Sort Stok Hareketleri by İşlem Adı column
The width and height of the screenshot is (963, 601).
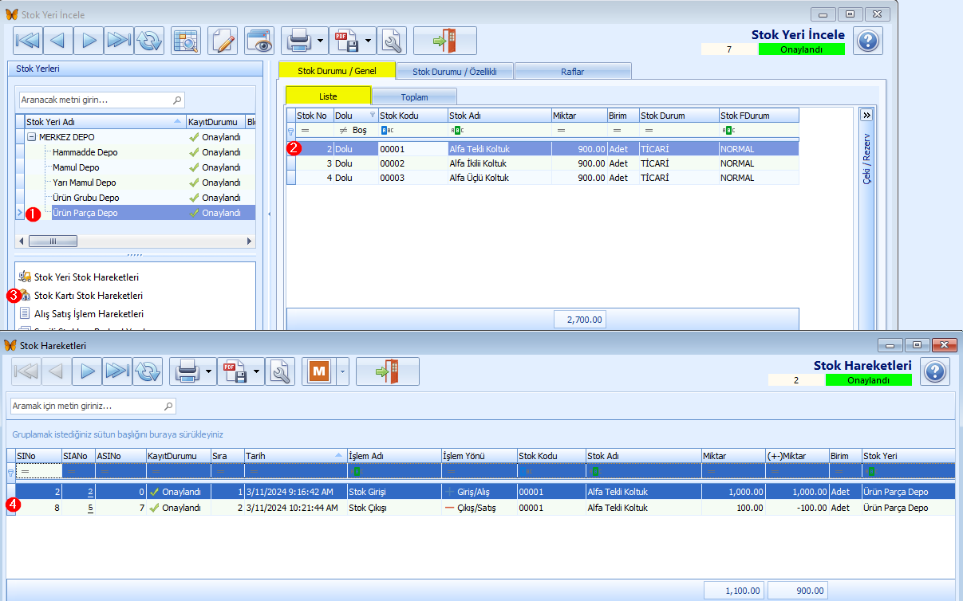click(394, 455)
